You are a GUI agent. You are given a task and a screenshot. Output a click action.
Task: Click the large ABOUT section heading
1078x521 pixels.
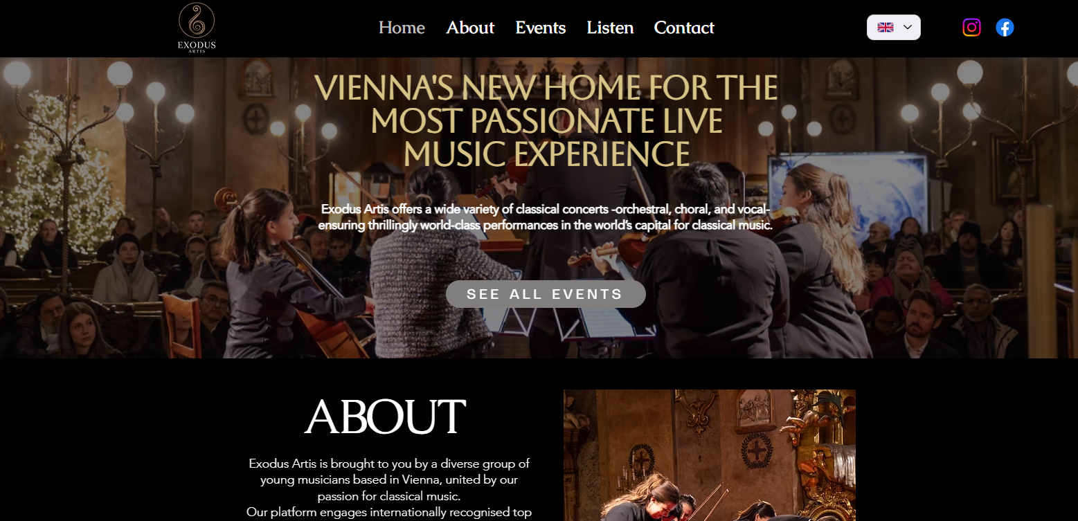(x=385, y=417)
